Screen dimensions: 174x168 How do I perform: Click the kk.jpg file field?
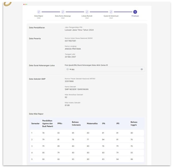coord(105,69)
